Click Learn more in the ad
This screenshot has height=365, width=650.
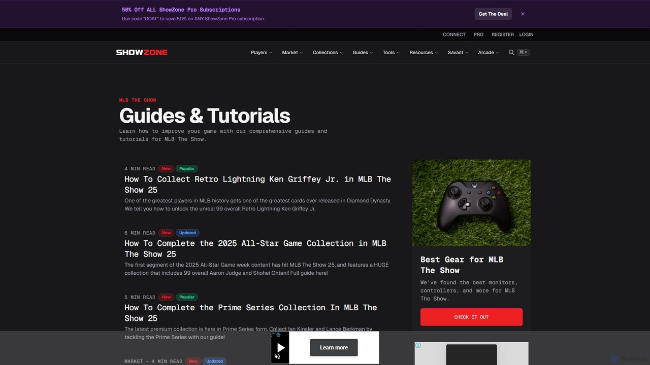[334, 348]
